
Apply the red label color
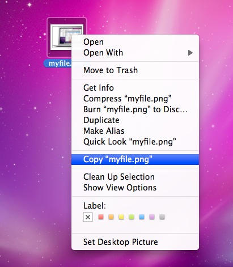click(x=101, y=217)
